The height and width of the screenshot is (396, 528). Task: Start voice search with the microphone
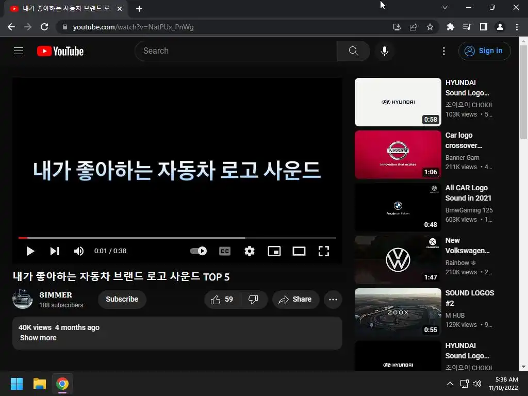tap(385, 51)
